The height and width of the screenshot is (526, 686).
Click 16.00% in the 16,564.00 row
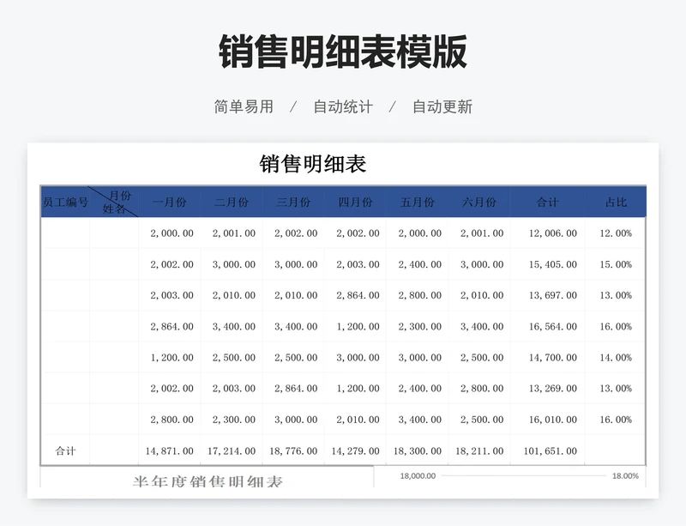(x=616, y=327)
